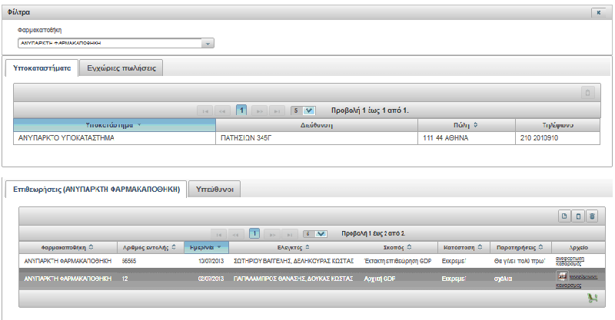
Task: Click the upload link in row 56565
Action: pos(570,259)
